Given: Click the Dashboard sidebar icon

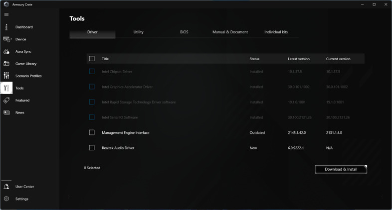Looking at the screenshot, I should click(x=6, y=27).
